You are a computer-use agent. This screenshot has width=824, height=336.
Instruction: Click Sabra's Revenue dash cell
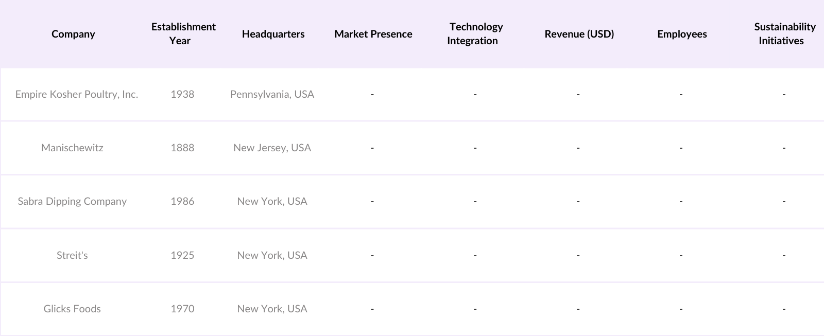tap(578, 201)
